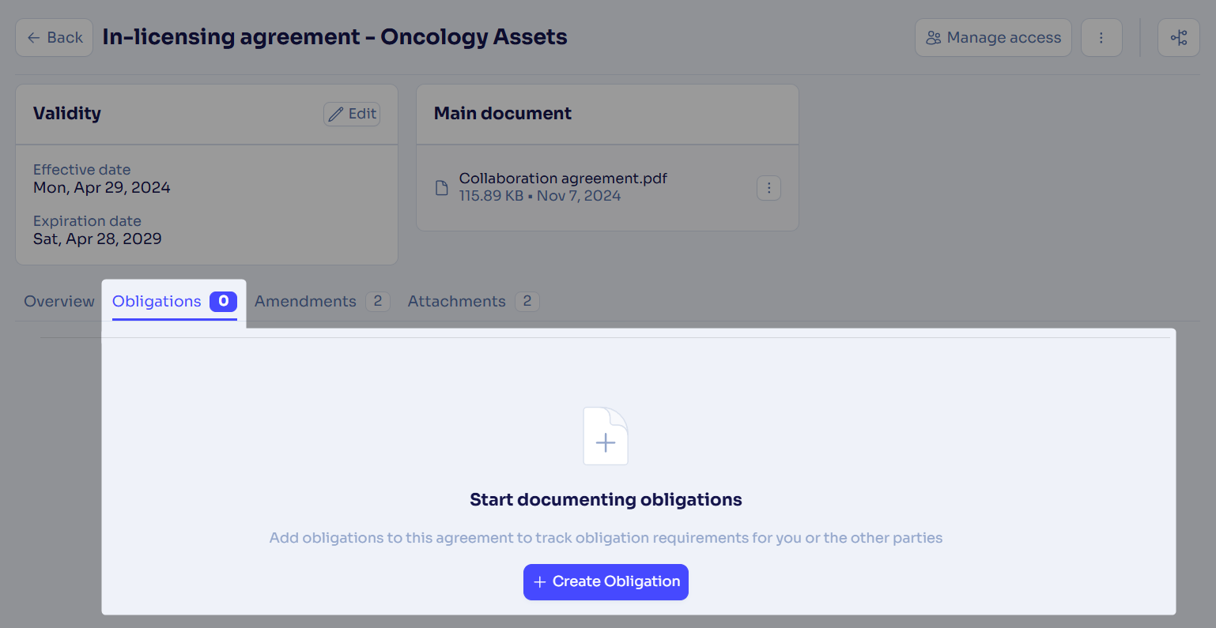
Task: Click the Obligations count badge 0
Action: pos(224,301)
